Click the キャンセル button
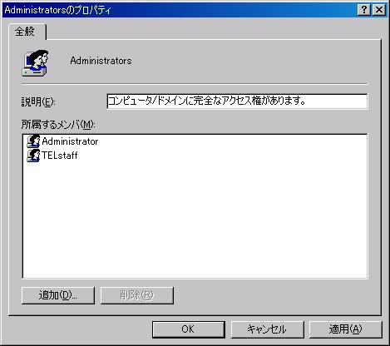 [x=267, y=329]
